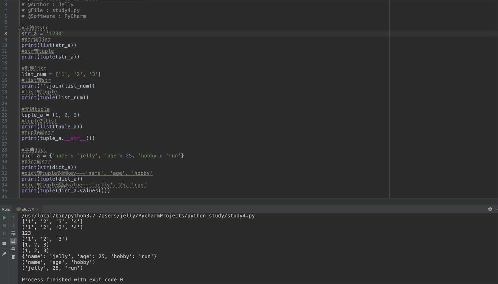The image size is (498, 284).
Task: Click the #字符串str comment
Action: [x=35, y=28]
